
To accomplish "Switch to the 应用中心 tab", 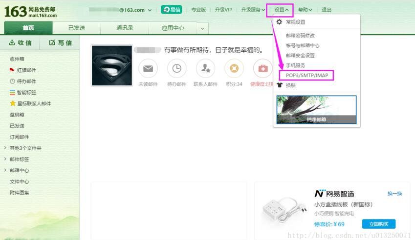I will tap(173, 28).
